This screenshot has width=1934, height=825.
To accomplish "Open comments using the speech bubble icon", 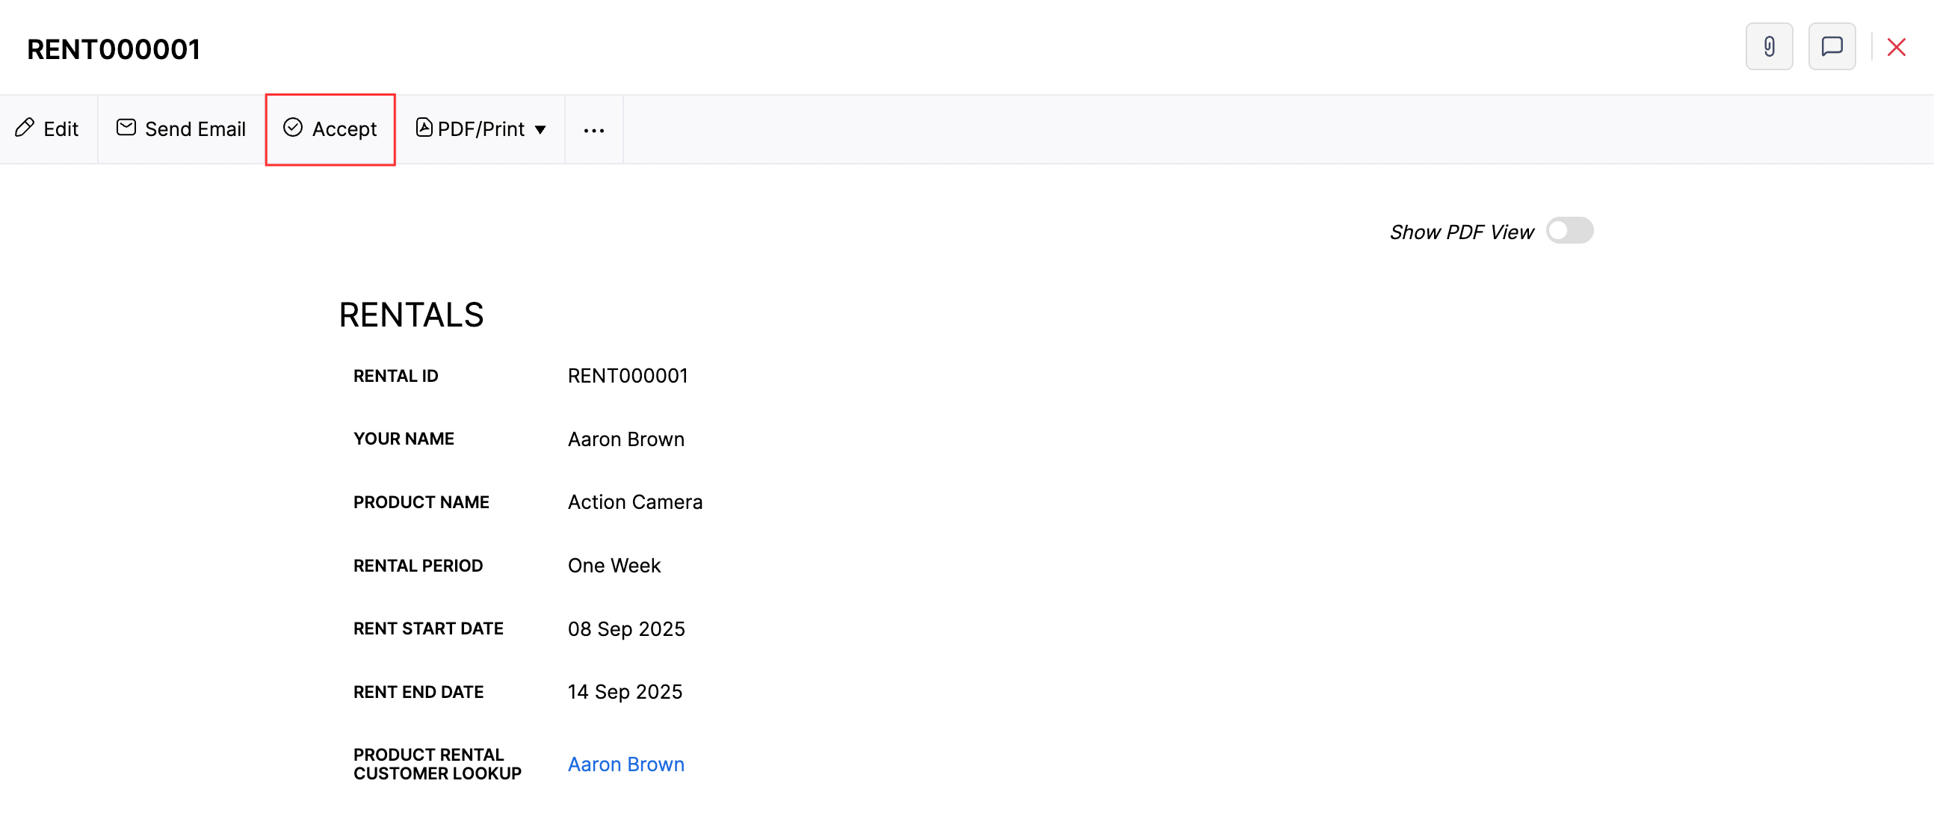I will 1832,46.
